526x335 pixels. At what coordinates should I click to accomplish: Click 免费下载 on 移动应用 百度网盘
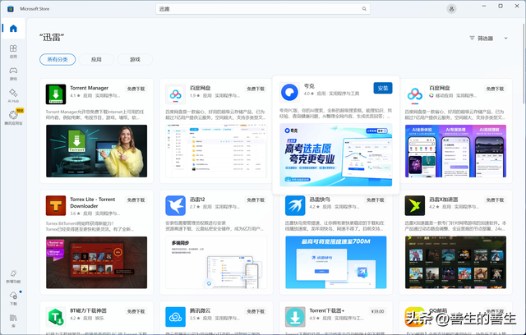495,89
